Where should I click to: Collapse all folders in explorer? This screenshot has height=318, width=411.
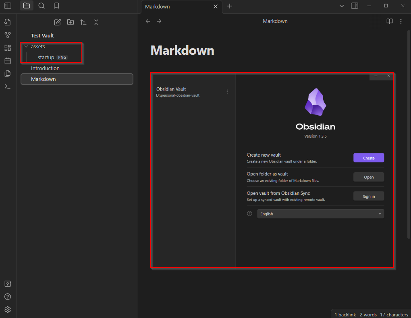[x=96, y=22]
